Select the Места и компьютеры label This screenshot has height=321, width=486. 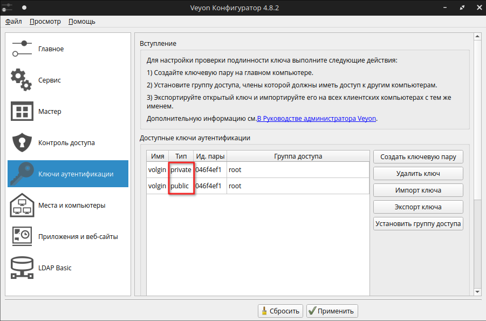click(x=72, y=206)
